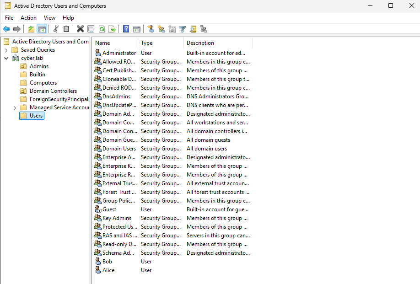Click the Up one level folder icon
420x284 pixels.
coord(31,29)
